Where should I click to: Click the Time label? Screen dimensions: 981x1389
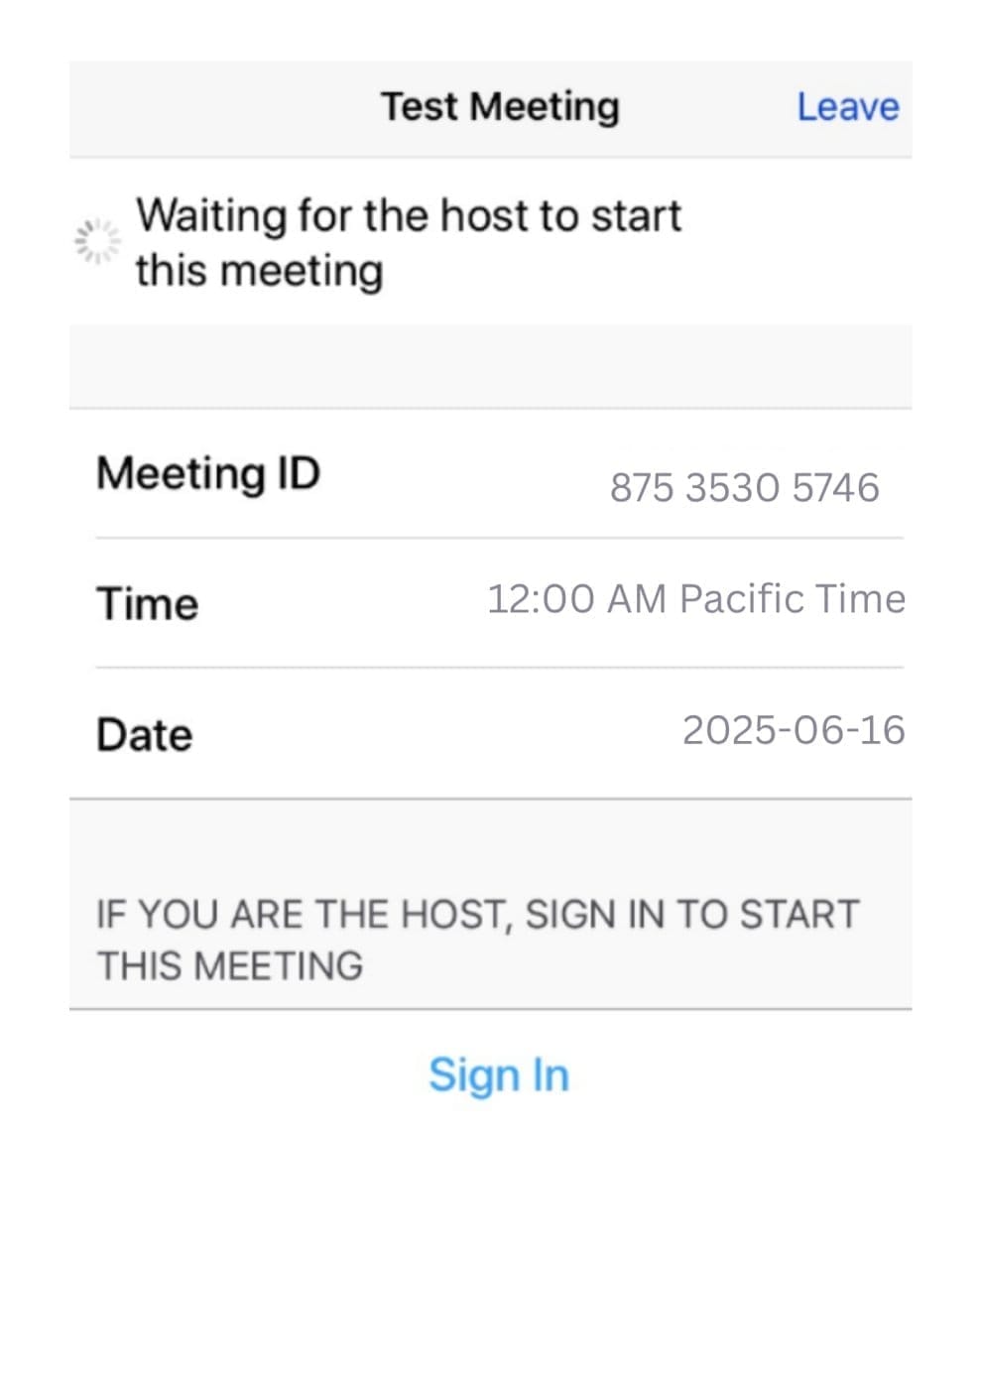point(148,603)
